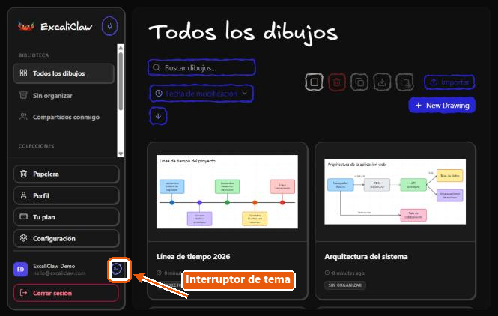
Task: Click the move to folder icon
Action: click(x=405, y=82)
